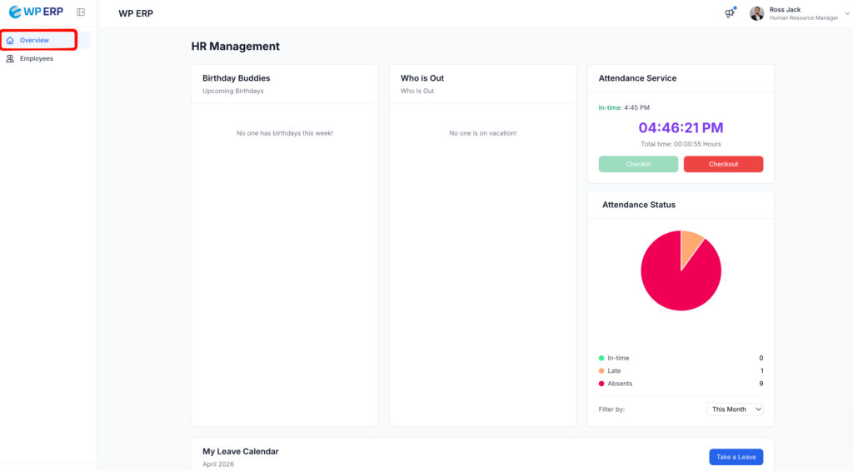This screenshot has width=853, height=471.
Task: Click Ross Jack profile avatar
Action: 756,13
